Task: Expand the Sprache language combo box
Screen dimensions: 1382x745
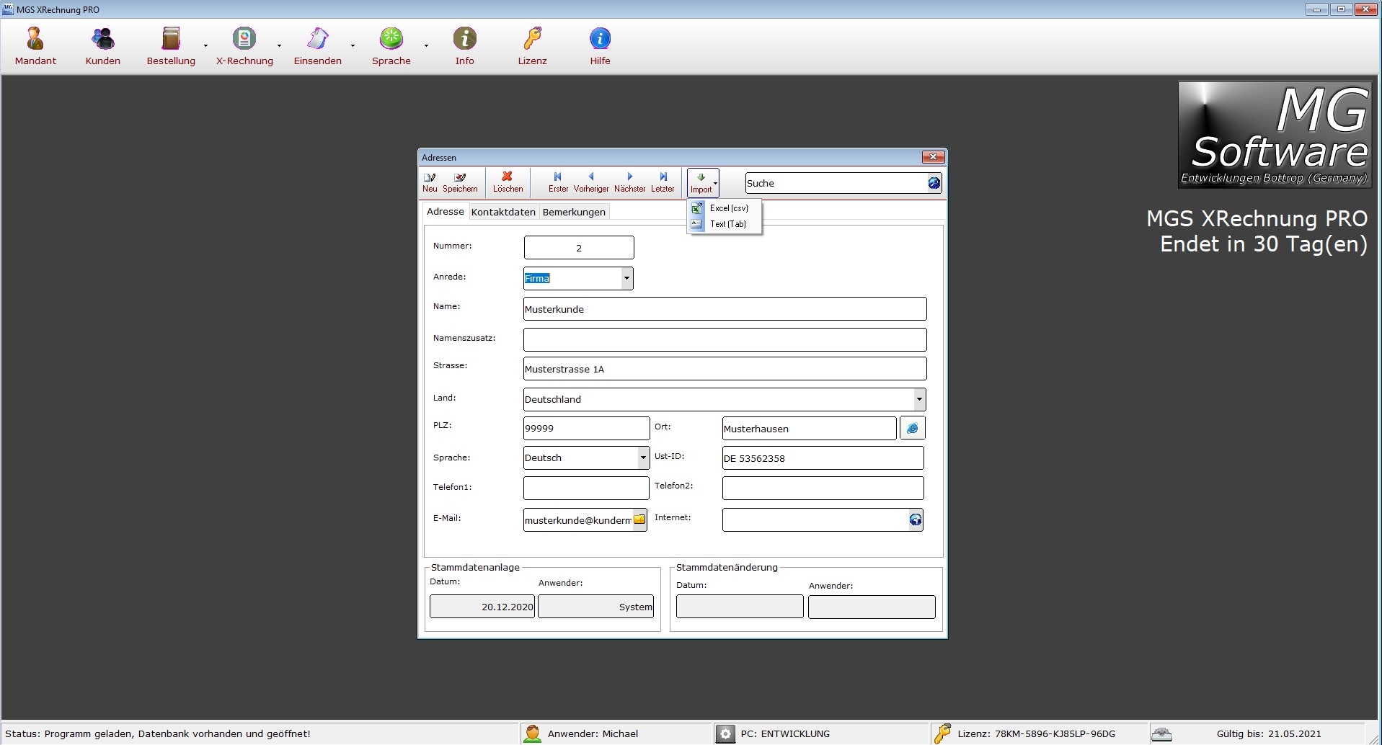Action: (x=643, y=458)
